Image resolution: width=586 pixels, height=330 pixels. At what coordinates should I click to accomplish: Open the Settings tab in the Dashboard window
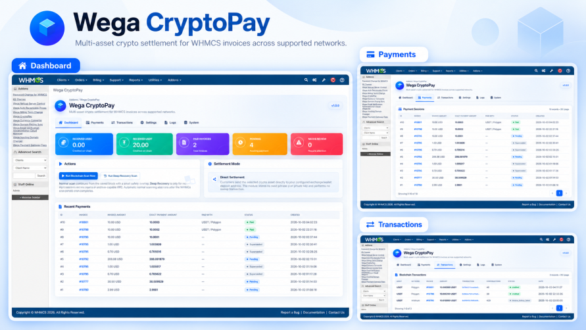[x=149, y=122]
